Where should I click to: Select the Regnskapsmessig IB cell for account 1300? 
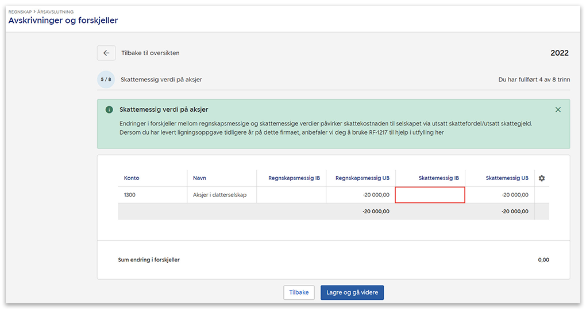291,195
